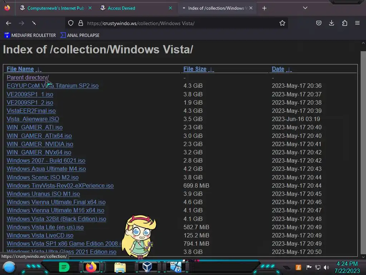Sort File Size descending arrow

(x=211, y=69)
